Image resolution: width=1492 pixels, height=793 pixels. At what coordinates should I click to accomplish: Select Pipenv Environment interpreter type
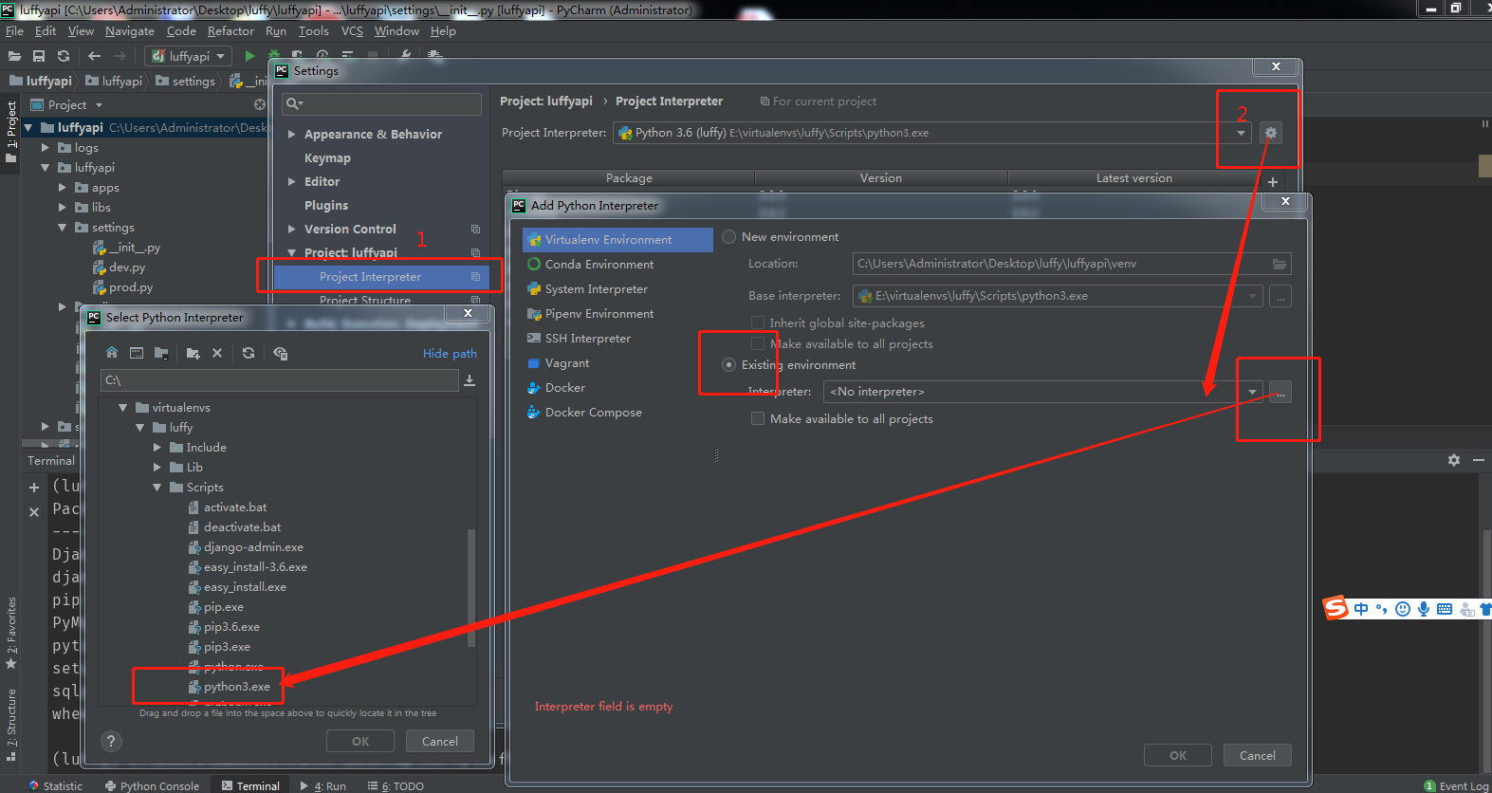click(599, 314)
